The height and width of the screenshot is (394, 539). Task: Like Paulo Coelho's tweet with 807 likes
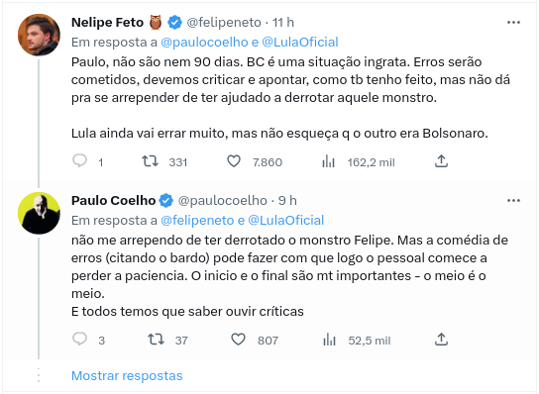pos(238,340)
